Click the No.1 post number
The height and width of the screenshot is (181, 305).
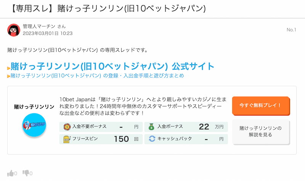291,30
